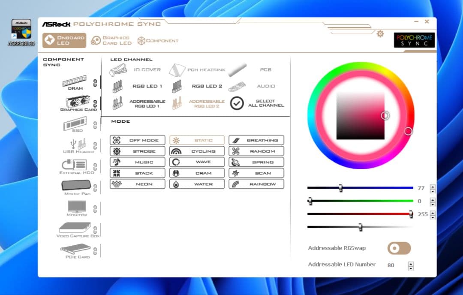Switch to the Graphics Card LED tab
This screenshot has width=463, height=295.
[111, 41]
